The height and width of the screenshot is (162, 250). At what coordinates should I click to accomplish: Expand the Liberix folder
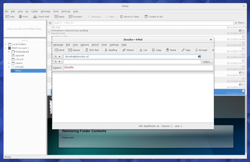tap(9, 63)
